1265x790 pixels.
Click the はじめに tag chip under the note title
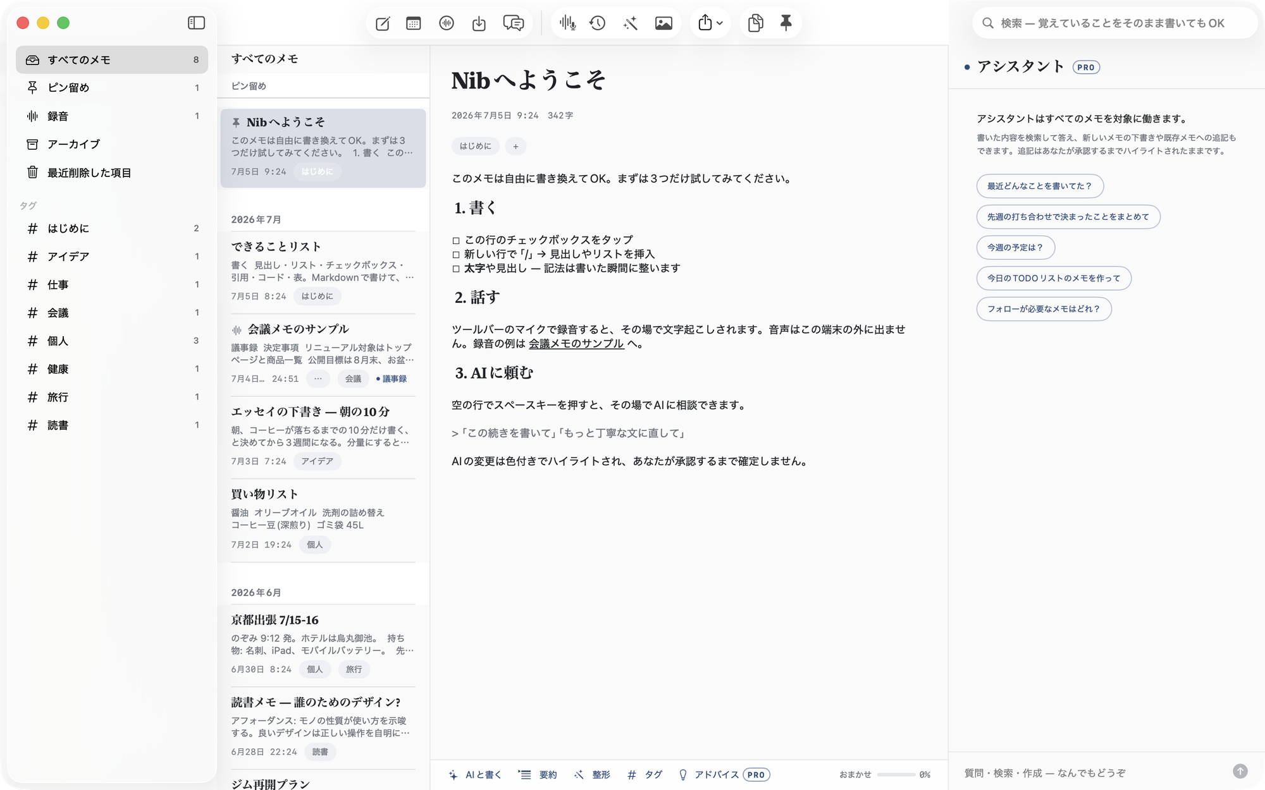[x=476, y=146]
